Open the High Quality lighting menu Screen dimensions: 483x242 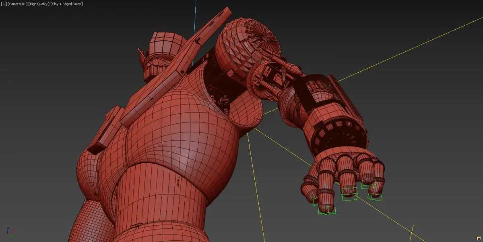(39, 4)
